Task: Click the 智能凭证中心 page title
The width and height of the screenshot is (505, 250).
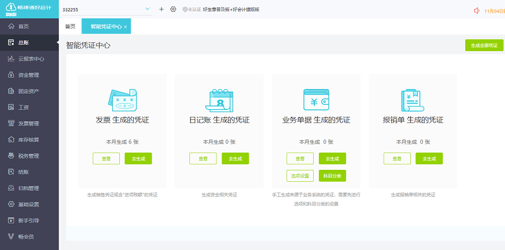Action: pos(88,45)
